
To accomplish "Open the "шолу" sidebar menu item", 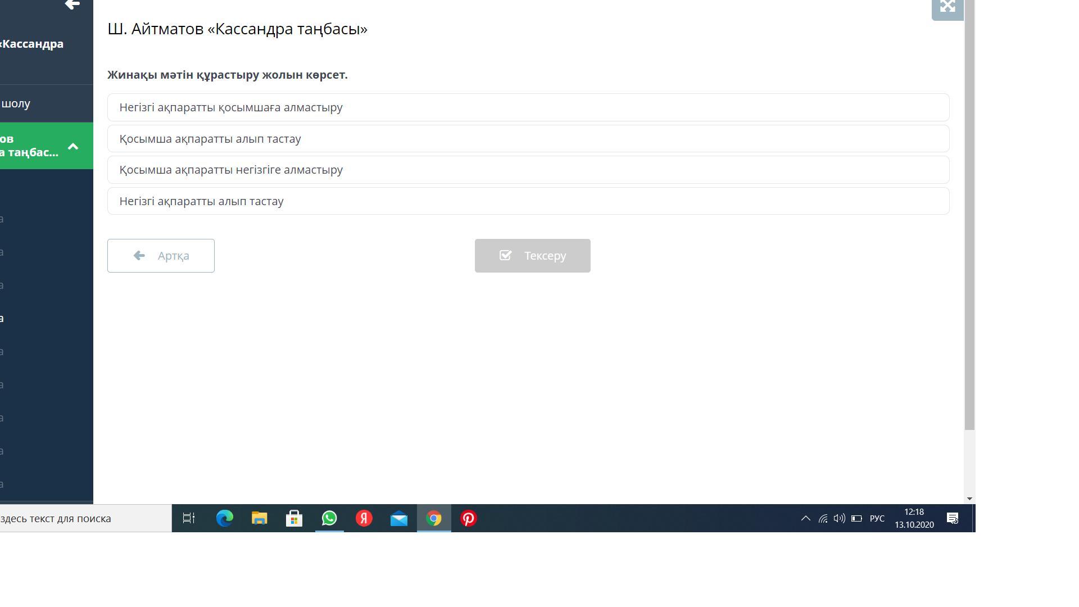I will pos(17,103).
